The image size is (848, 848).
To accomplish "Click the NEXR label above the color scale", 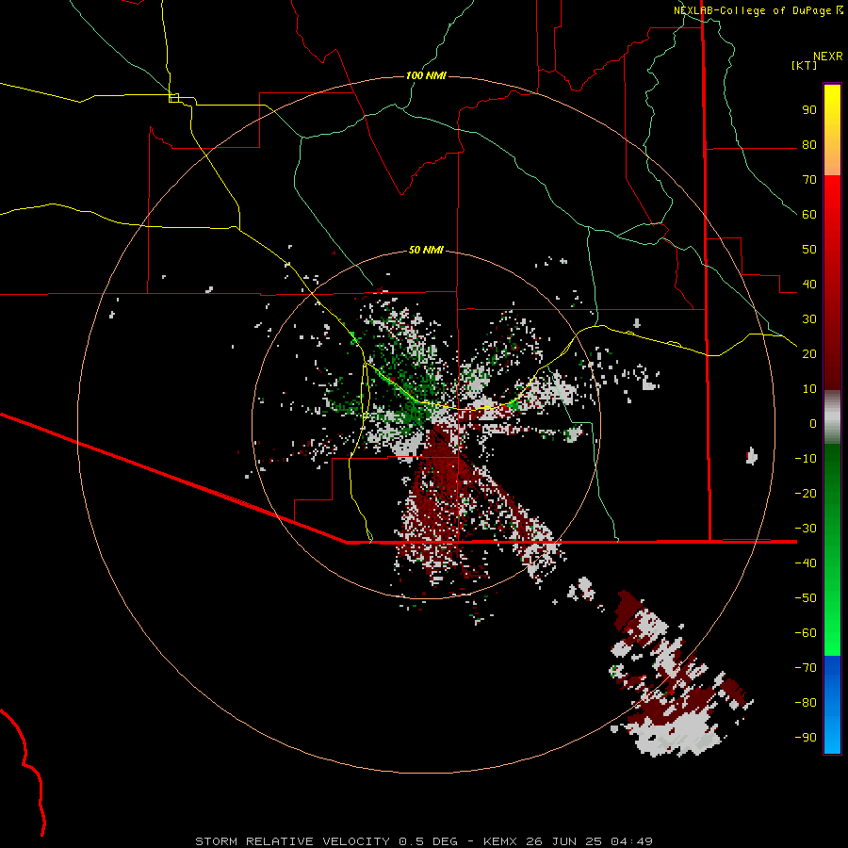I will (827, 57).
